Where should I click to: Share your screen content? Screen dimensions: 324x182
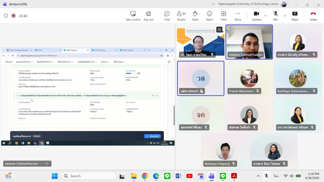295,16
